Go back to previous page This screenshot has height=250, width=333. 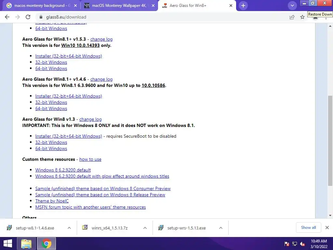click(7, 17)
